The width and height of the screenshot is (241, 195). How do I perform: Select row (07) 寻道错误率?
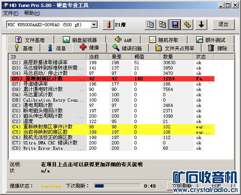coord(112,84)
